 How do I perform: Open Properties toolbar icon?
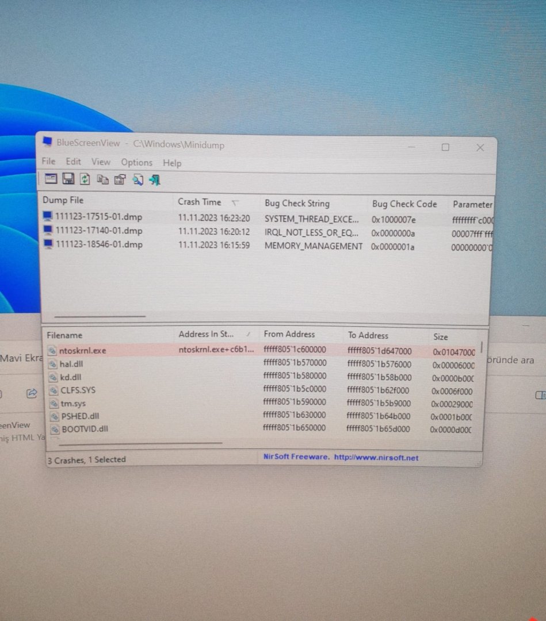point(120,180)
